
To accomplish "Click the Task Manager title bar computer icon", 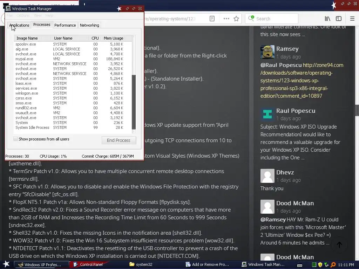I will (8, 8).
